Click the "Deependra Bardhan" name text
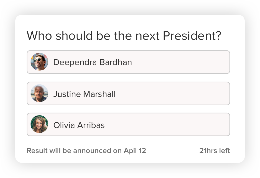260x178 pixels. (x=93, y=62)
